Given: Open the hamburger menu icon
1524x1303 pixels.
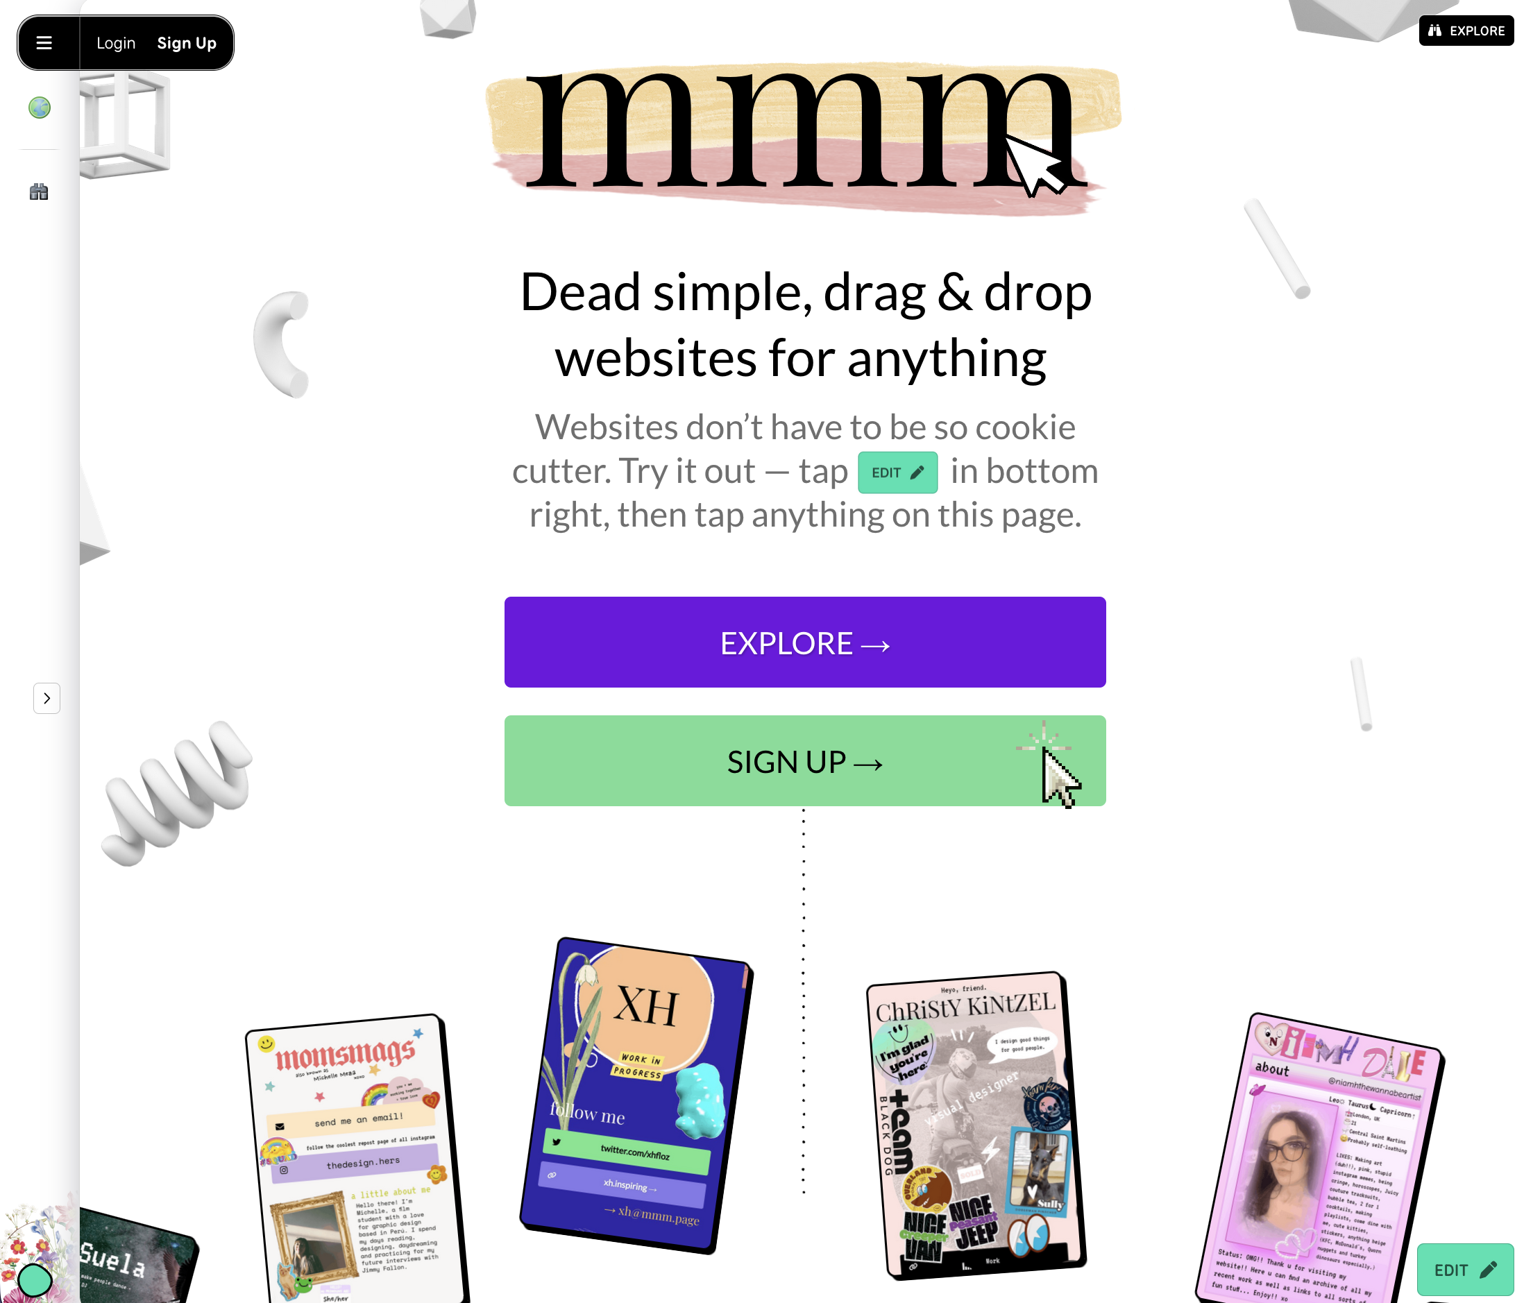Looking at the screenshot, I should tap(44, 42).
